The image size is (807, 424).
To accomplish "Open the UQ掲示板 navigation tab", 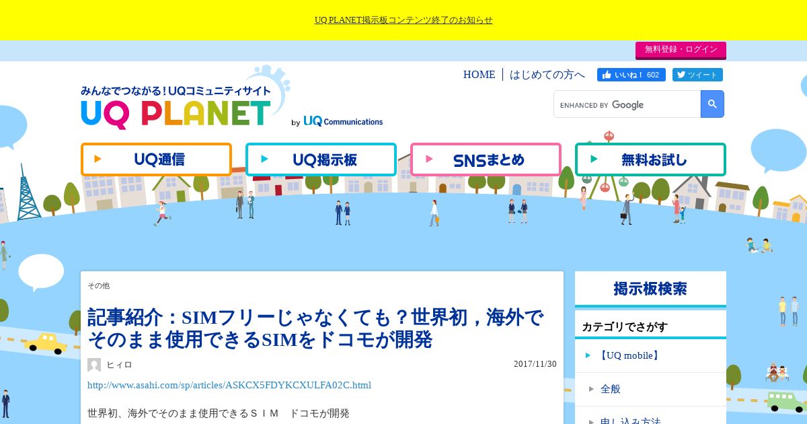I will pyautogui.click(x=321, y=160).
